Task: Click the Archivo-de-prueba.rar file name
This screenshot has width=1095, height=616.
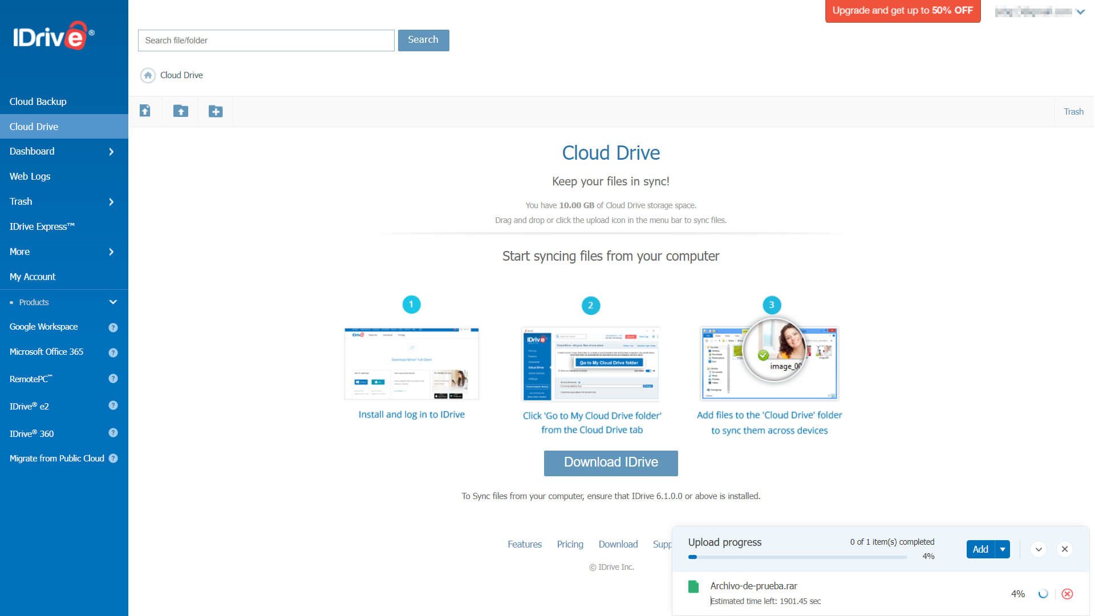Action: point(753,586)
